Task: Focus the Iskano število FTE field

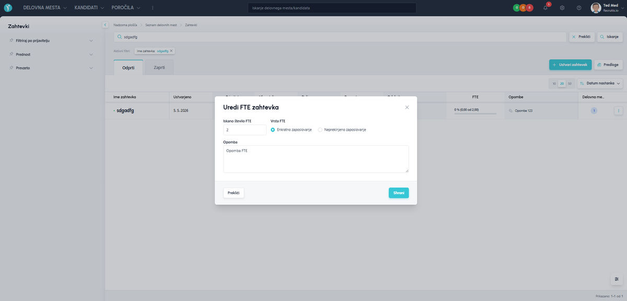Action: (245, 130)
